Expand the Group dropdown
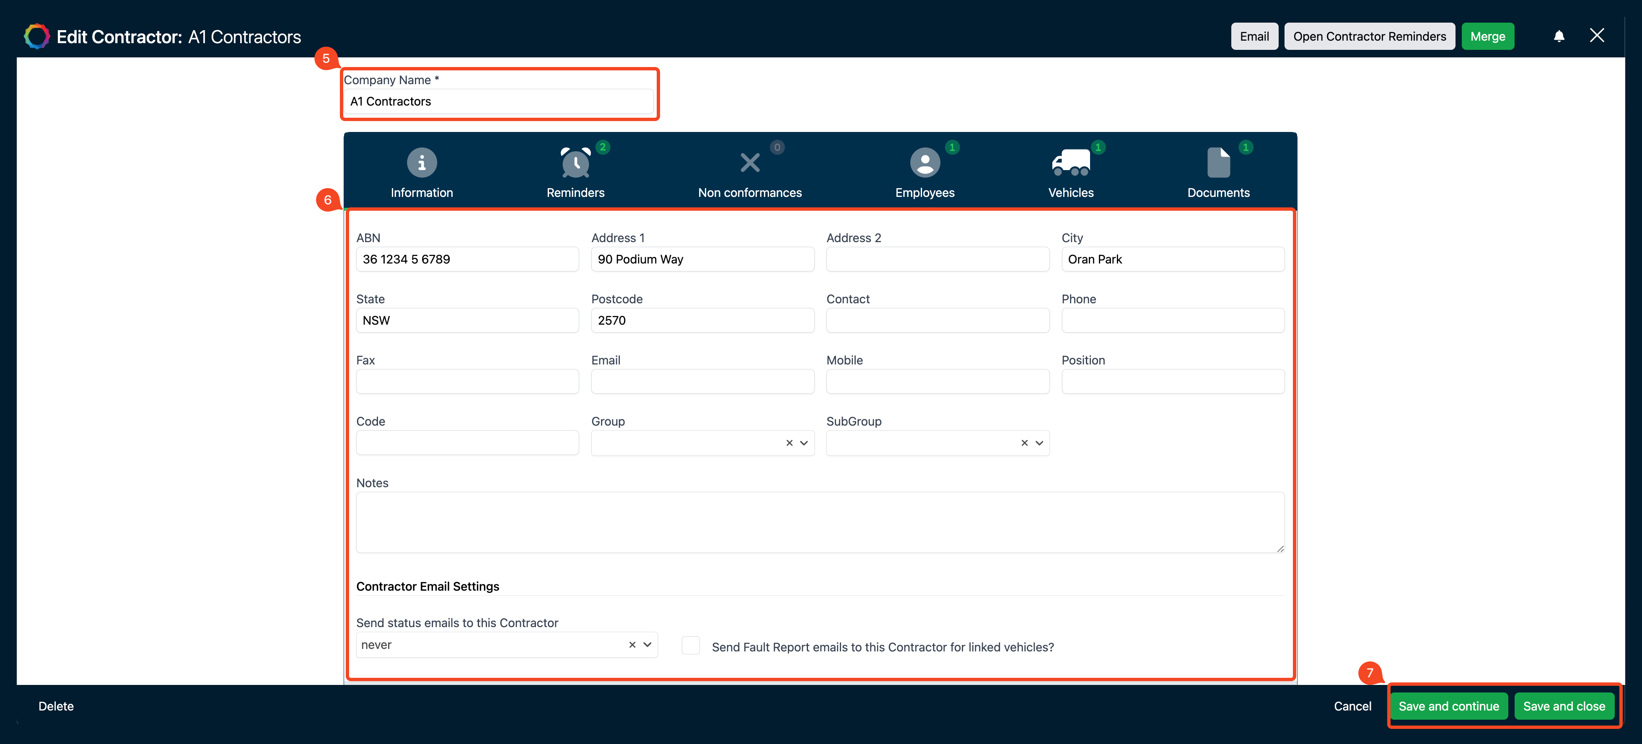Image resolution: width=1642 pixels, height=744 pixels. (x=804, y=443)
